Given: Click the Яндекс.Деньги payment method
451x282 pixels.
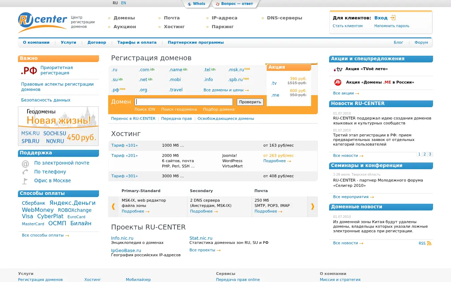Looking at the screenshot, I should pyautogui.click(x=73, y=203).
